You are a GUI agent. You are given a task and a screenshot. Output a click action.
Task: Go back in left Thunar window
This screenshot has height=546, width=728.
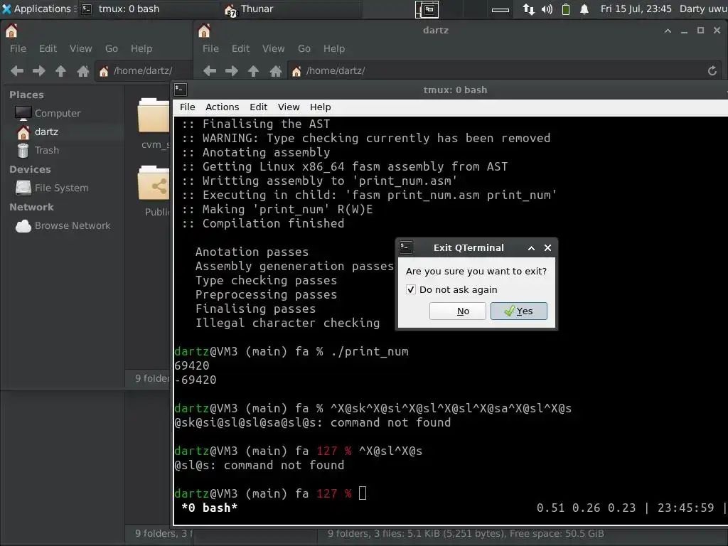point(17,71)
